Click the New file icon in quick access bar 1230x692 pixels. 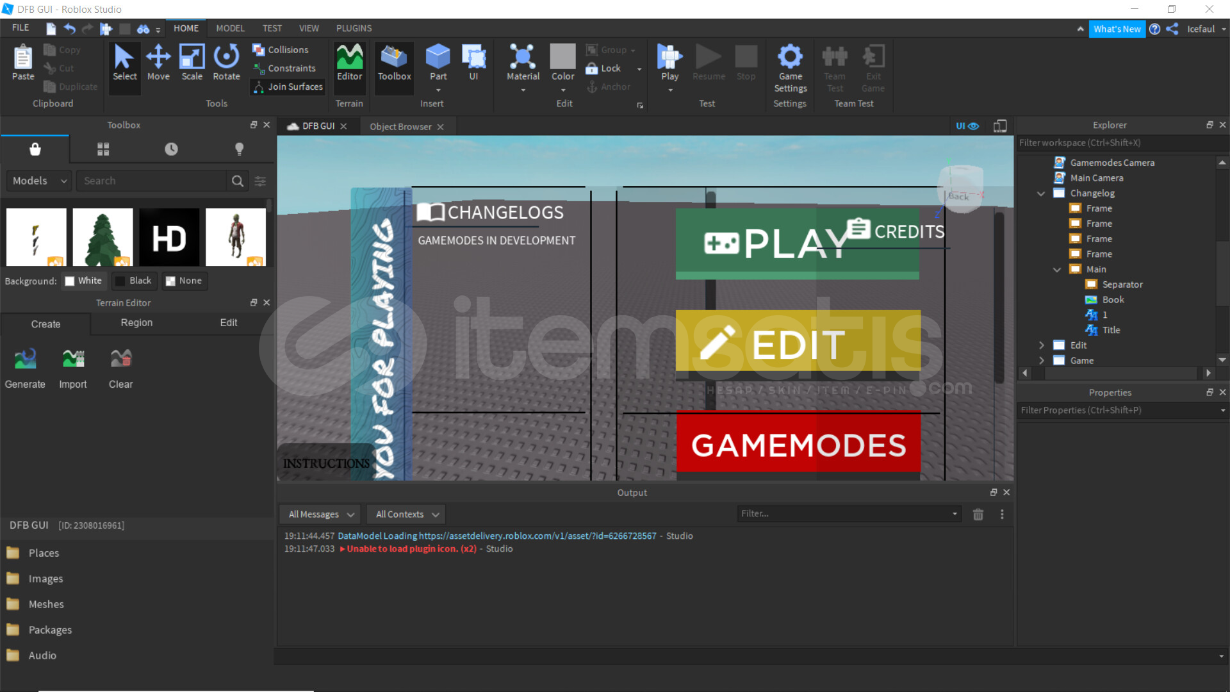coord(51,29)
